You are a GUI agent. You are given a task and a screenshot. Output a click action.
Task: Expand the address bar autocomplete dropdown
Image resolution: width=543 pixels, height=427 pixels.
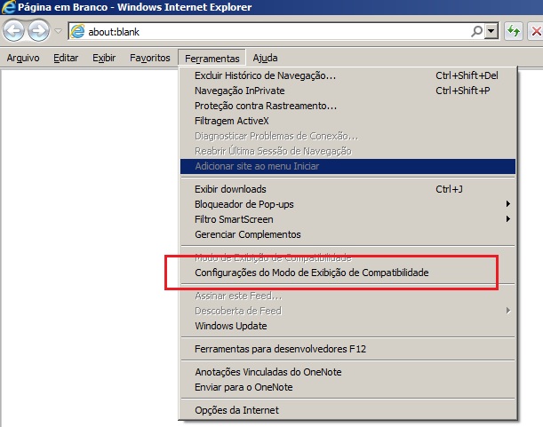tap(491, 31)
